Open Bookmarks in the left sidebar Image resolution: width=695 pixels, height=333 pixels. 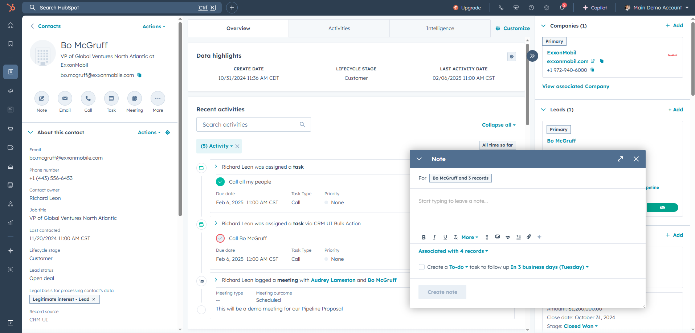[11, 44]
